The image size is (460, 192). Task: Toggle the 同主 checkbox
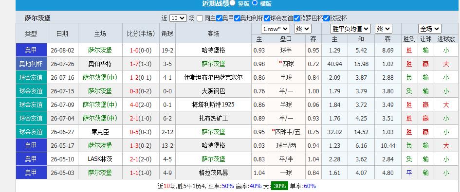(200, 18)
